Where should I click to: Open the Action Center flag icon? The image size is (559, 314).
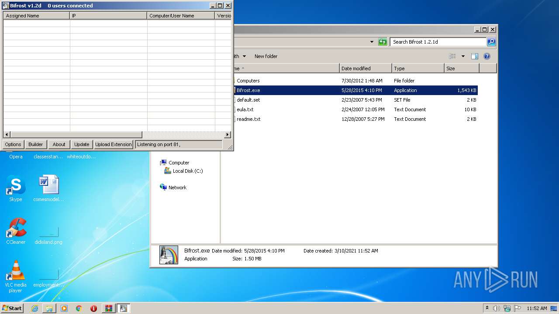[518, 308]
